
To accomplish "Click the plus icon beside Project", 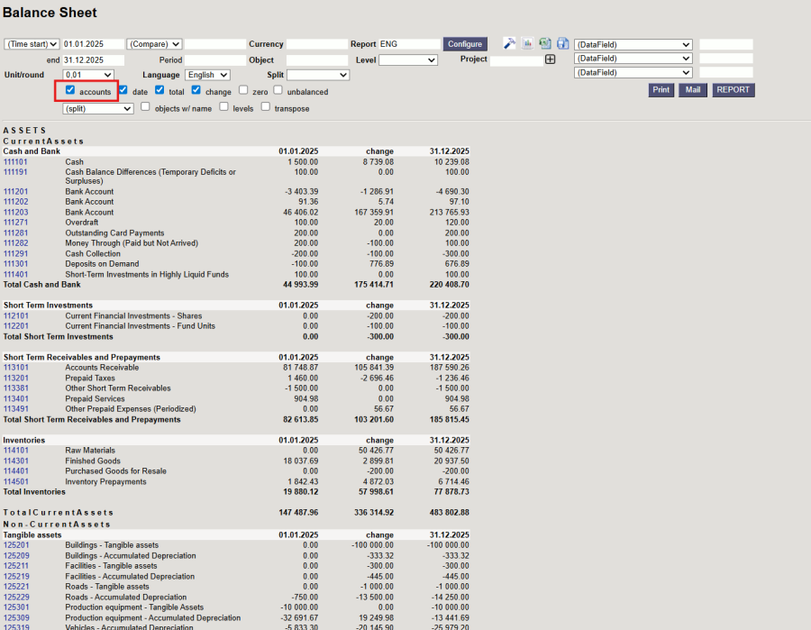I will [x=550, y=59].
